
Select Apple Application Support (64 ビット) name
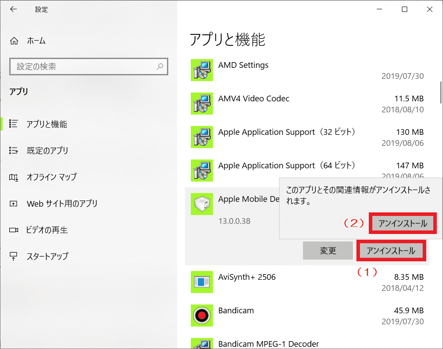(287, 166)
